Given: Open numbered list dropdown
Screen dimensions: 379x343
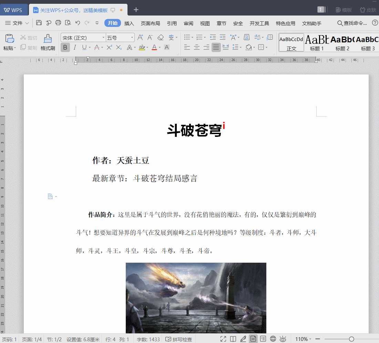Looking at the screenshot, I should (x=205, y=38).
